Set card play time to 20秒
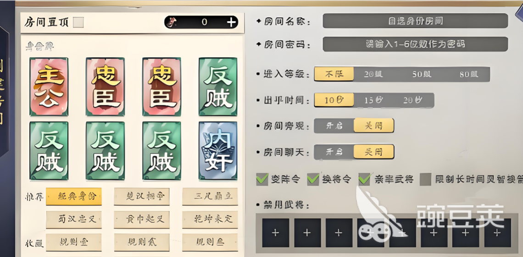The height and width of the screenshot is (257, 523). click(413, 100)
